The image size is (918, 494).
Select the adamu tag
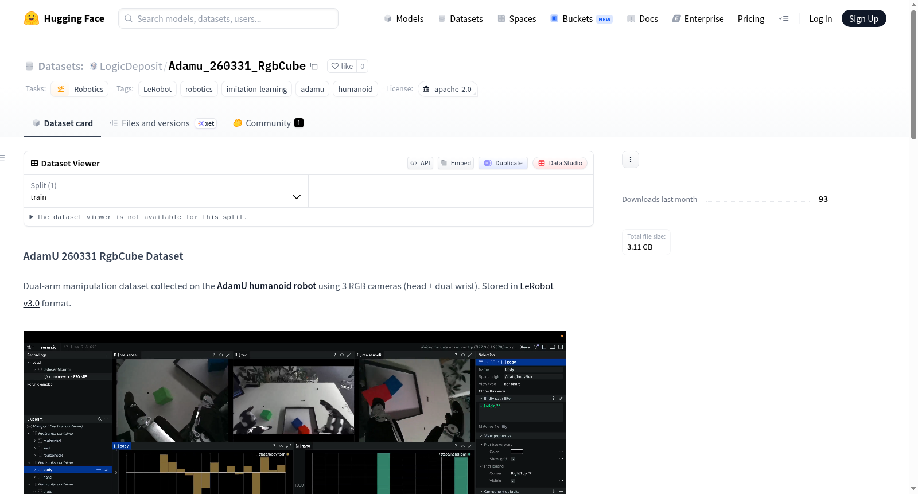click(313, 89)
